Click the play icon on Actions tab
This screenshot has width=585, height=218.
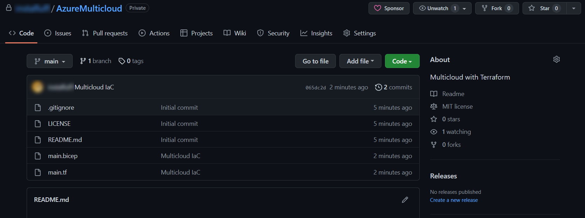coord(142,33)
